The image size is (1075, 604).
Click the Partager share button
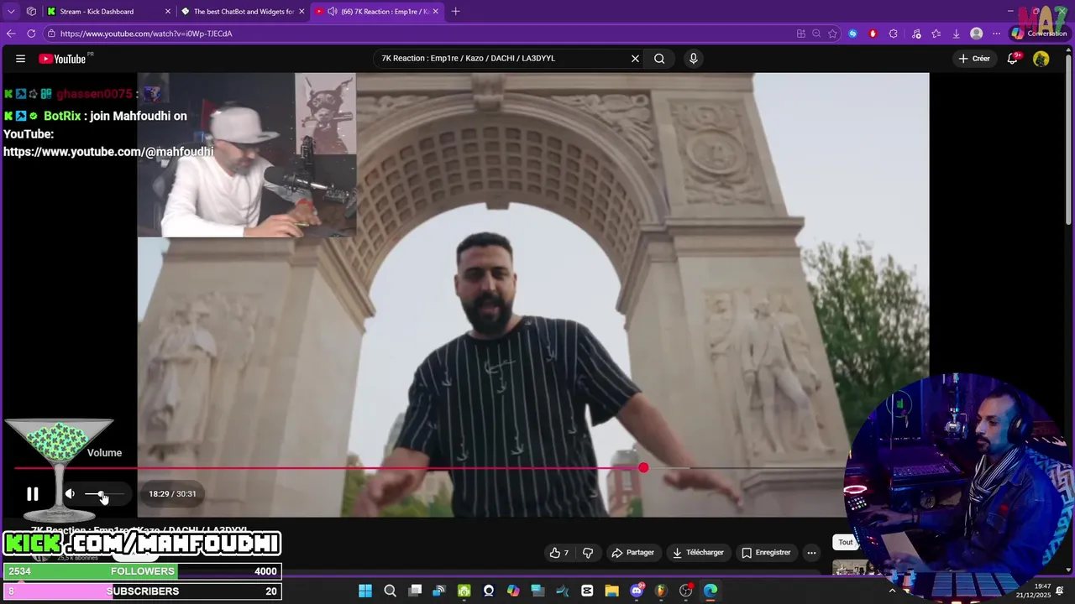click(x=632, y=553)
